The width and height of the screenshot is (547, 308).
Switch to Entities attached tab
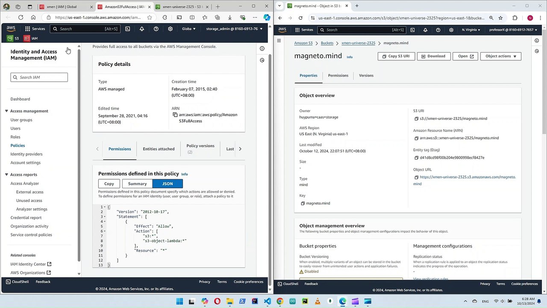(x=159, y=149)
